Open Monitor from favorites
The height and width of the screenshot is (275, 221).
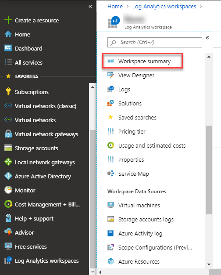(25, 190)
